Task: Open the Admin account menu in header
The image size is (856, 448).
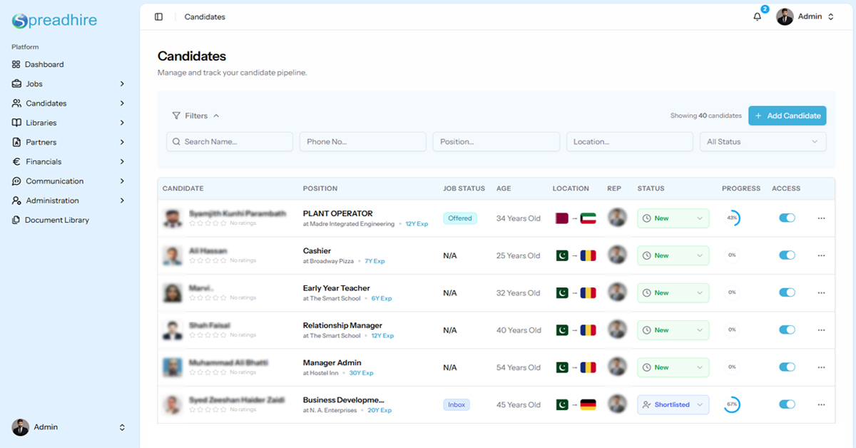Action: pyautogui.click(x=805, y=17)
